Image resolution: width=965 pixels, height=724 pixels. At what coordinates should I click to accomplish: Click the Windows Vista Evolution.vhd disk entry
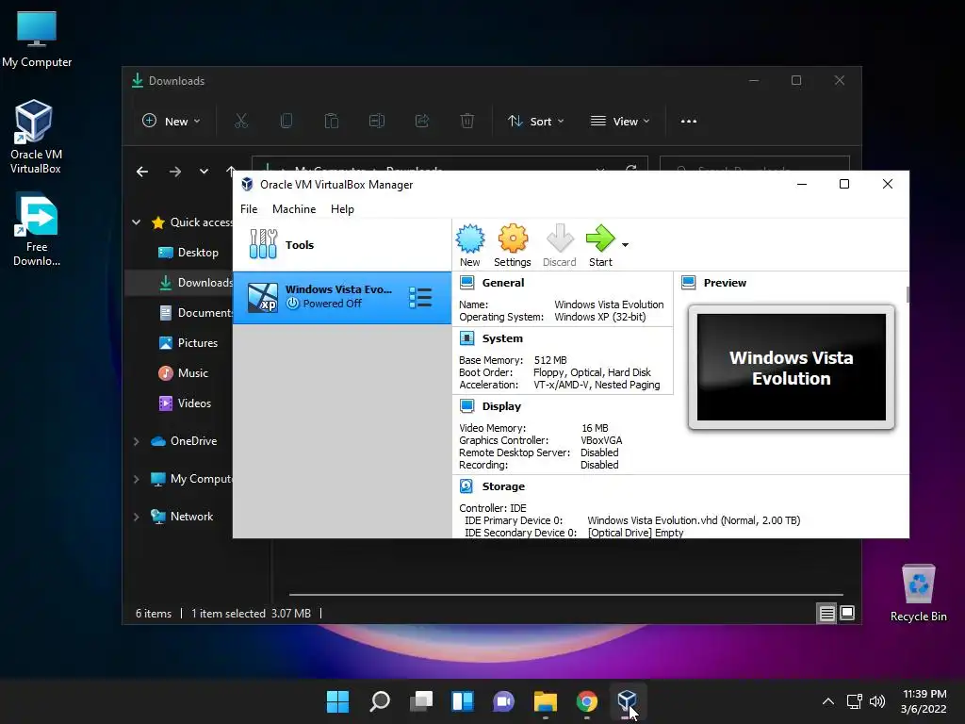[x=694, y=520]
